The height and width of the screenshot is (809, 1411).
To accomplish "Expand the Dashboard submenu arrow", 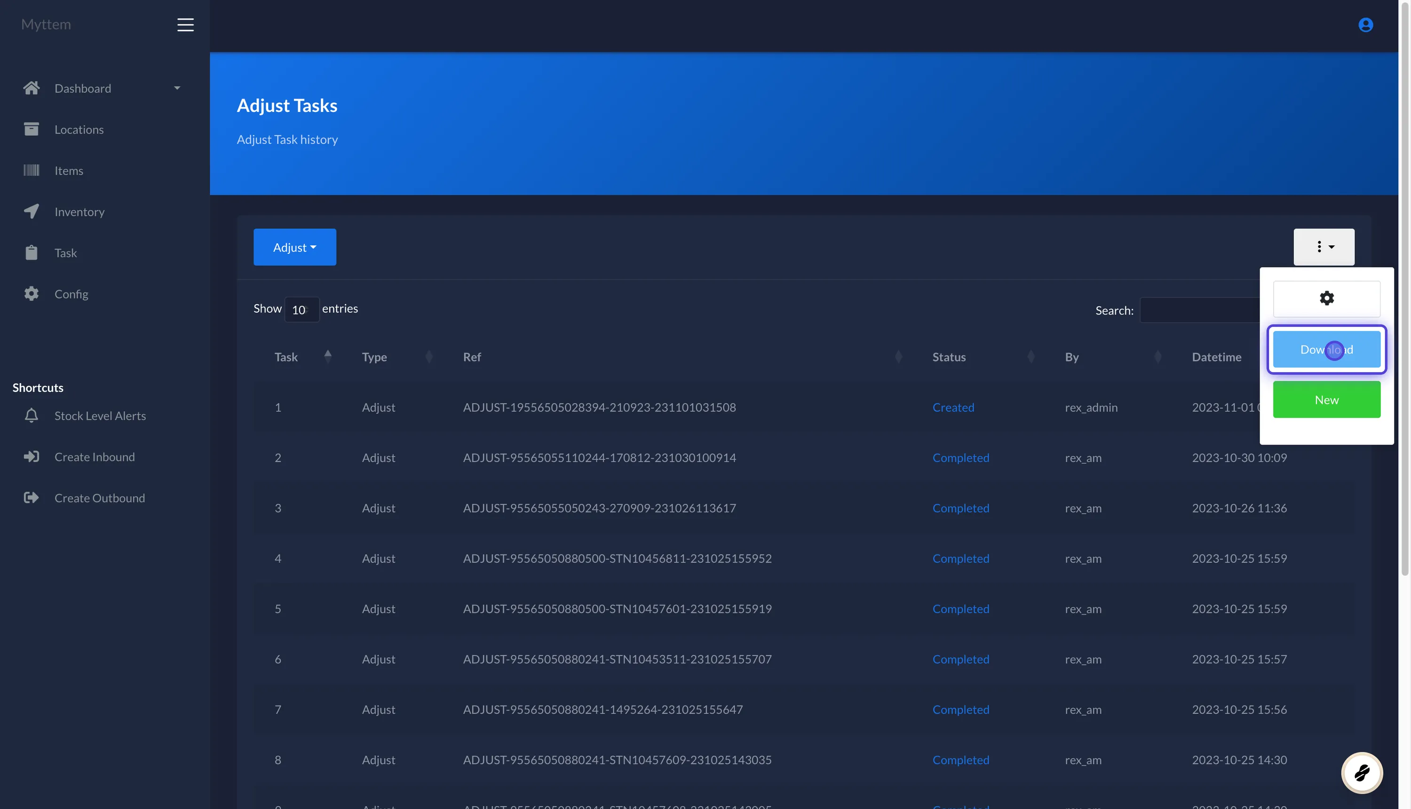I will (x=177, y=88).
